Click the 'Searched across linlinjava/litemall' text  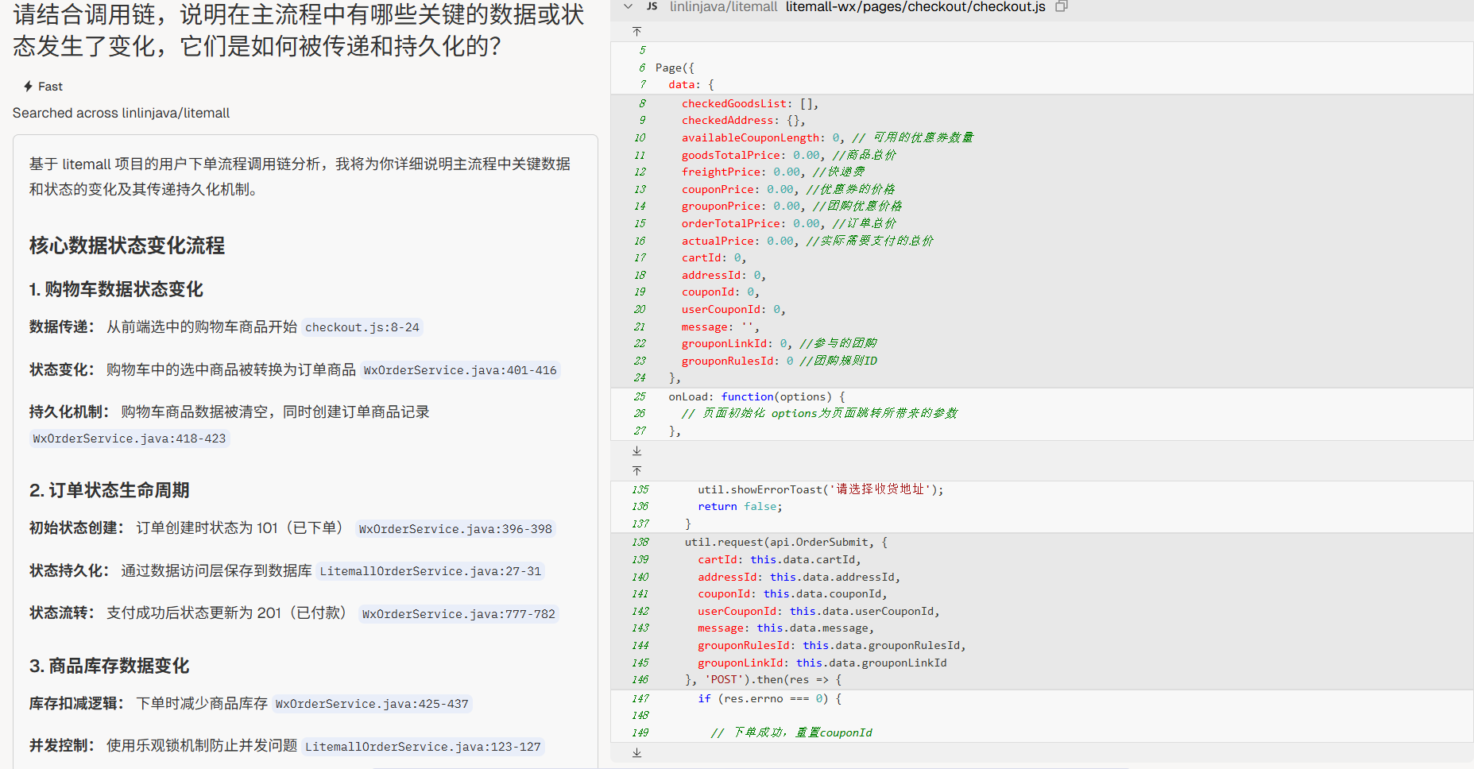(121, 113)
